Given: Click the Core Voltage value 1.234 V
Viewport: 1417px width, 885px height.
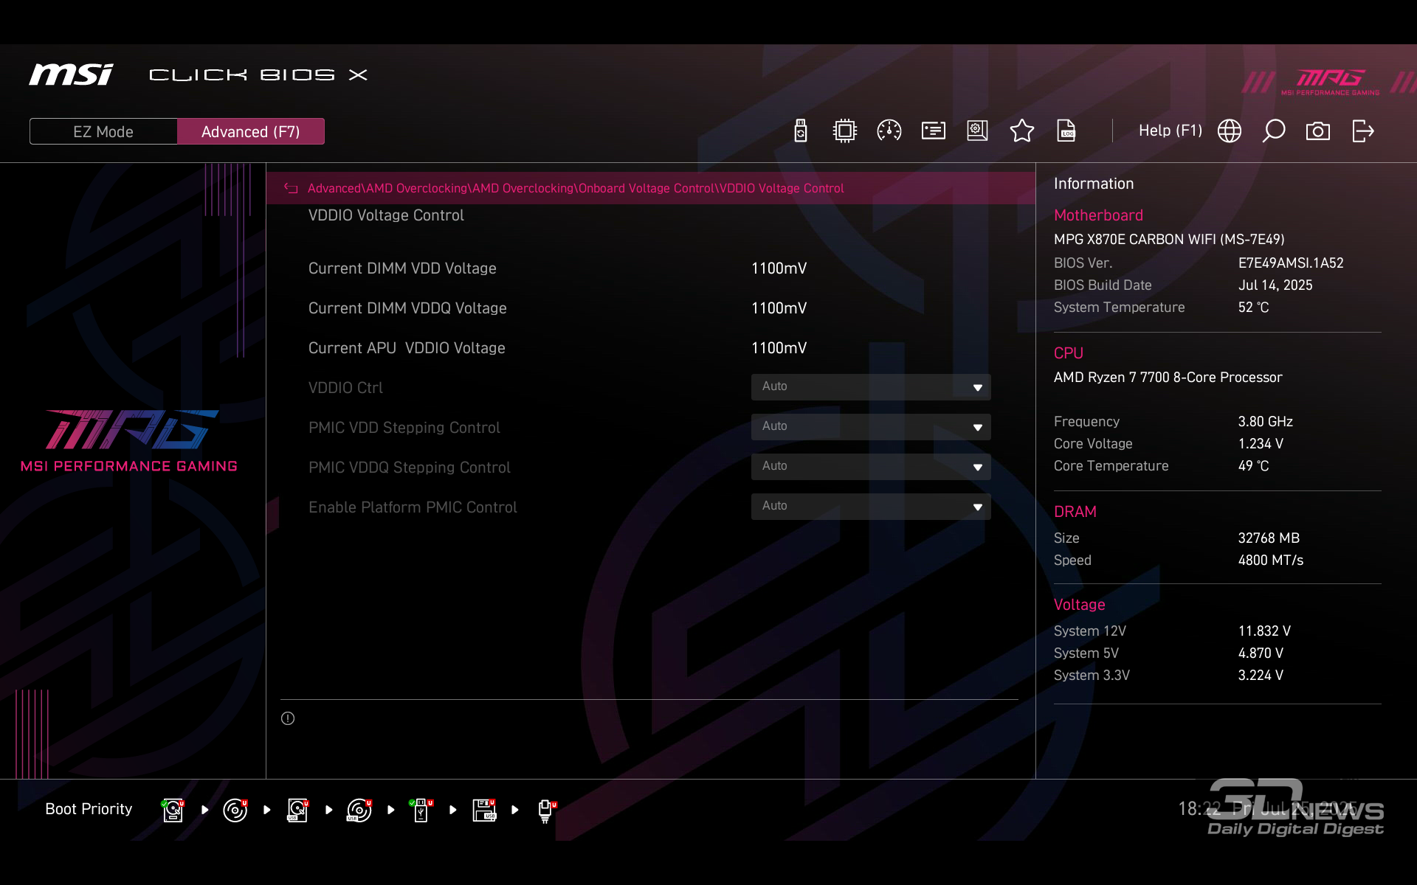Looking at the screenshot, I should pyautogui.click(x=1261, y=444).
